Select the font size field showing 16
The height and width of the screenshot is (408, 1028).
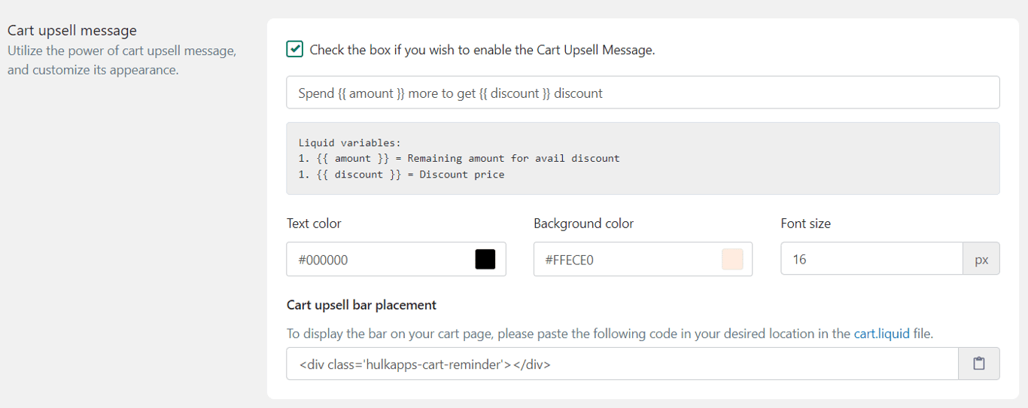click(871, 260)
